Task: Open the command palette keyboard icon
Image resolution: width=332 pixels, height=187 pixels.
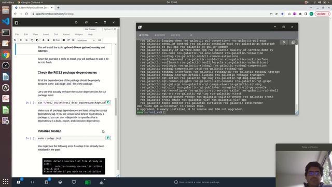Action: click(100, 40)
